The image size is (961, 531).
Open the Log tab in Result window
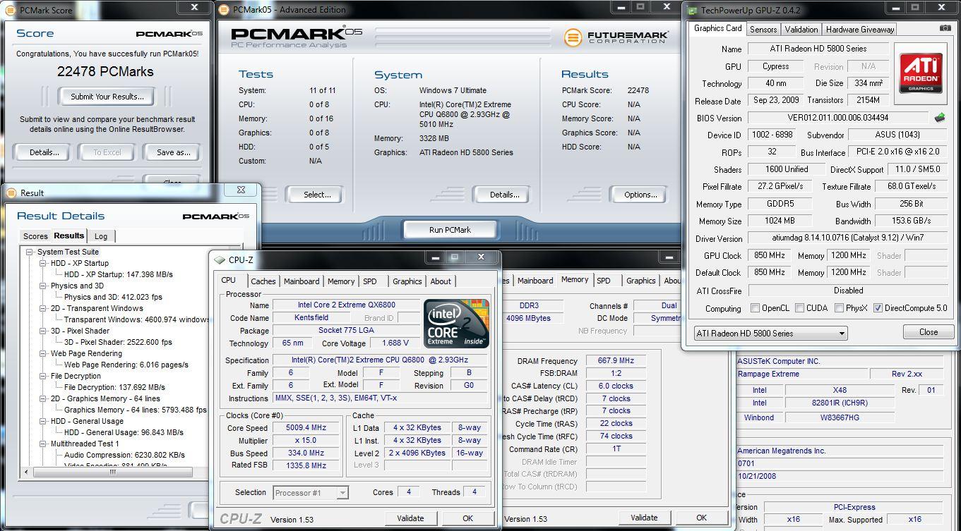point(101,236)
